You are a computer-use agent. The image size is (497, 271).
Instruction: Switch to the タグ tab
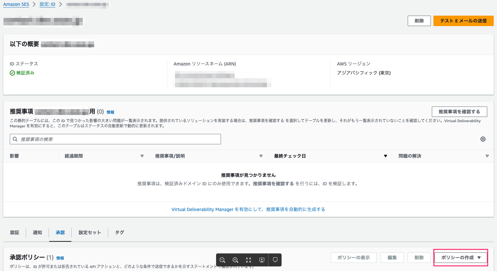(119, 232)
